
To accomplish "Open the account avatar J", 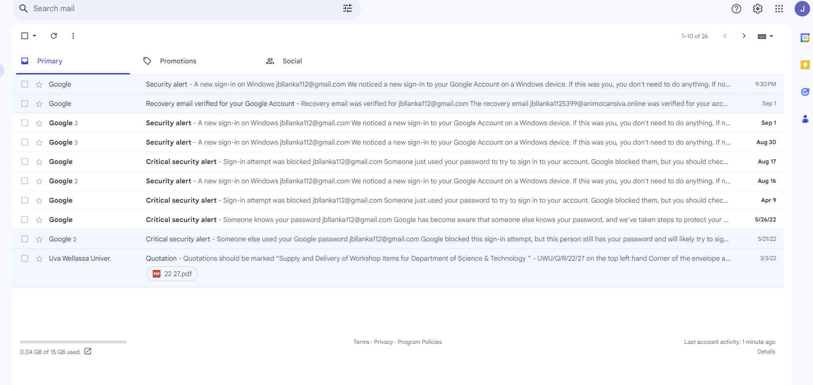I will pyautogui.click(x=802, y=9).
